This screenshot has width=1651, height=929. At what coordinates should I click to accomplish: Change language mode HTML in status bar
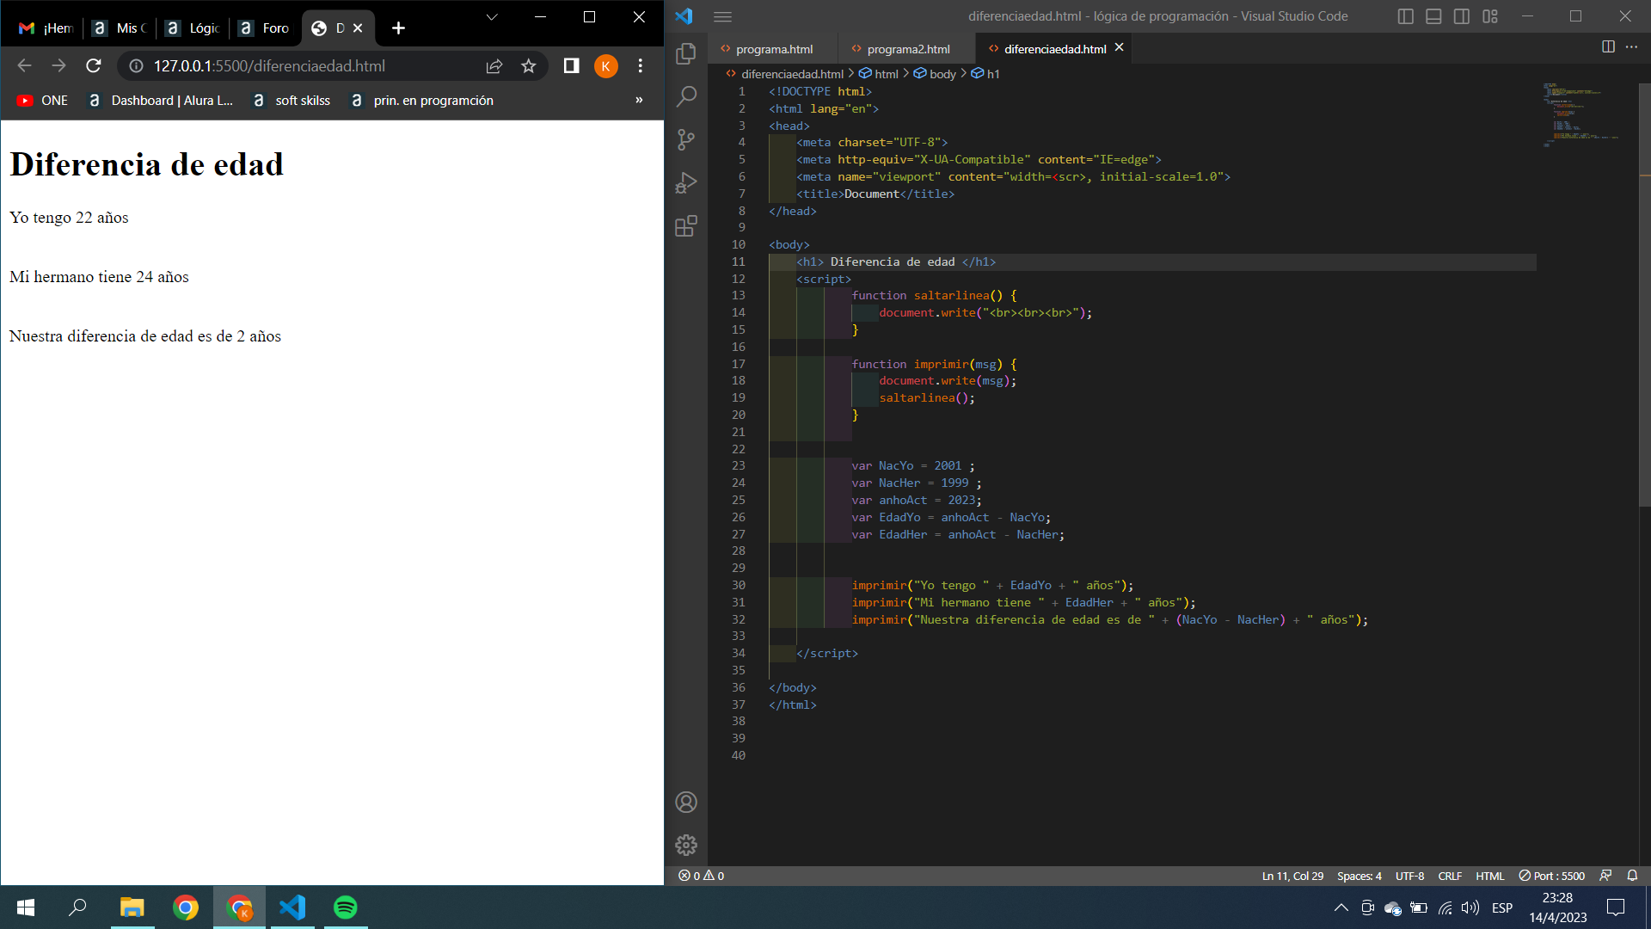point(1490,876)
